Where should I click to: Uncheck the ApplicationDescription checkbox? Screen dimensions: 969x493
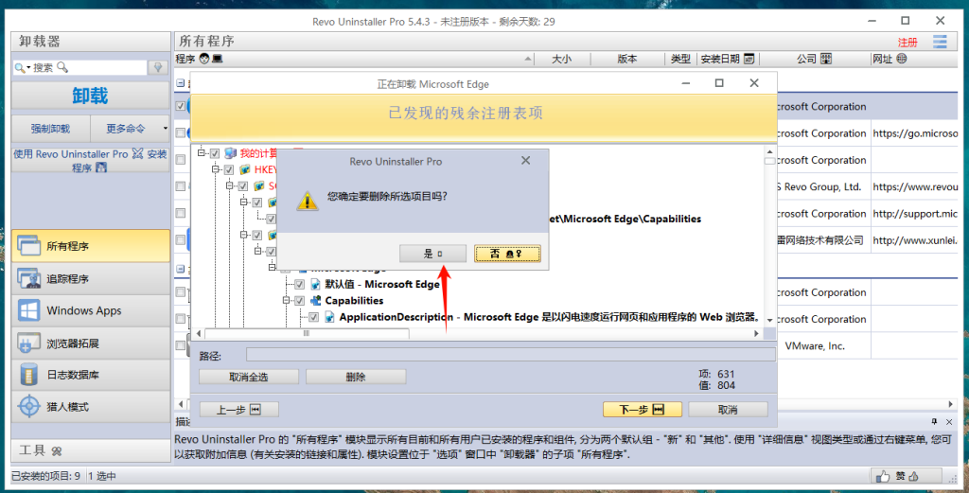tap(314, 317)
